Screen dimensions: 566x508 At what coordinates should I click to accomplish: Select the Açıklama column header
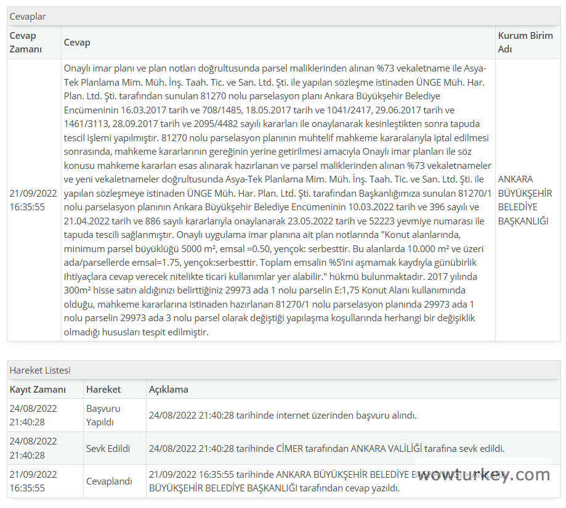click(169, 390)
